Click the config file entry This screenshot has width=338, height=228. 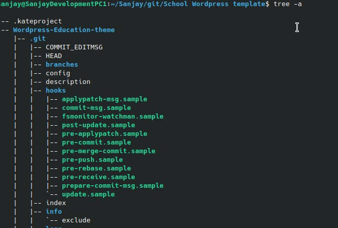click(58, 73)
